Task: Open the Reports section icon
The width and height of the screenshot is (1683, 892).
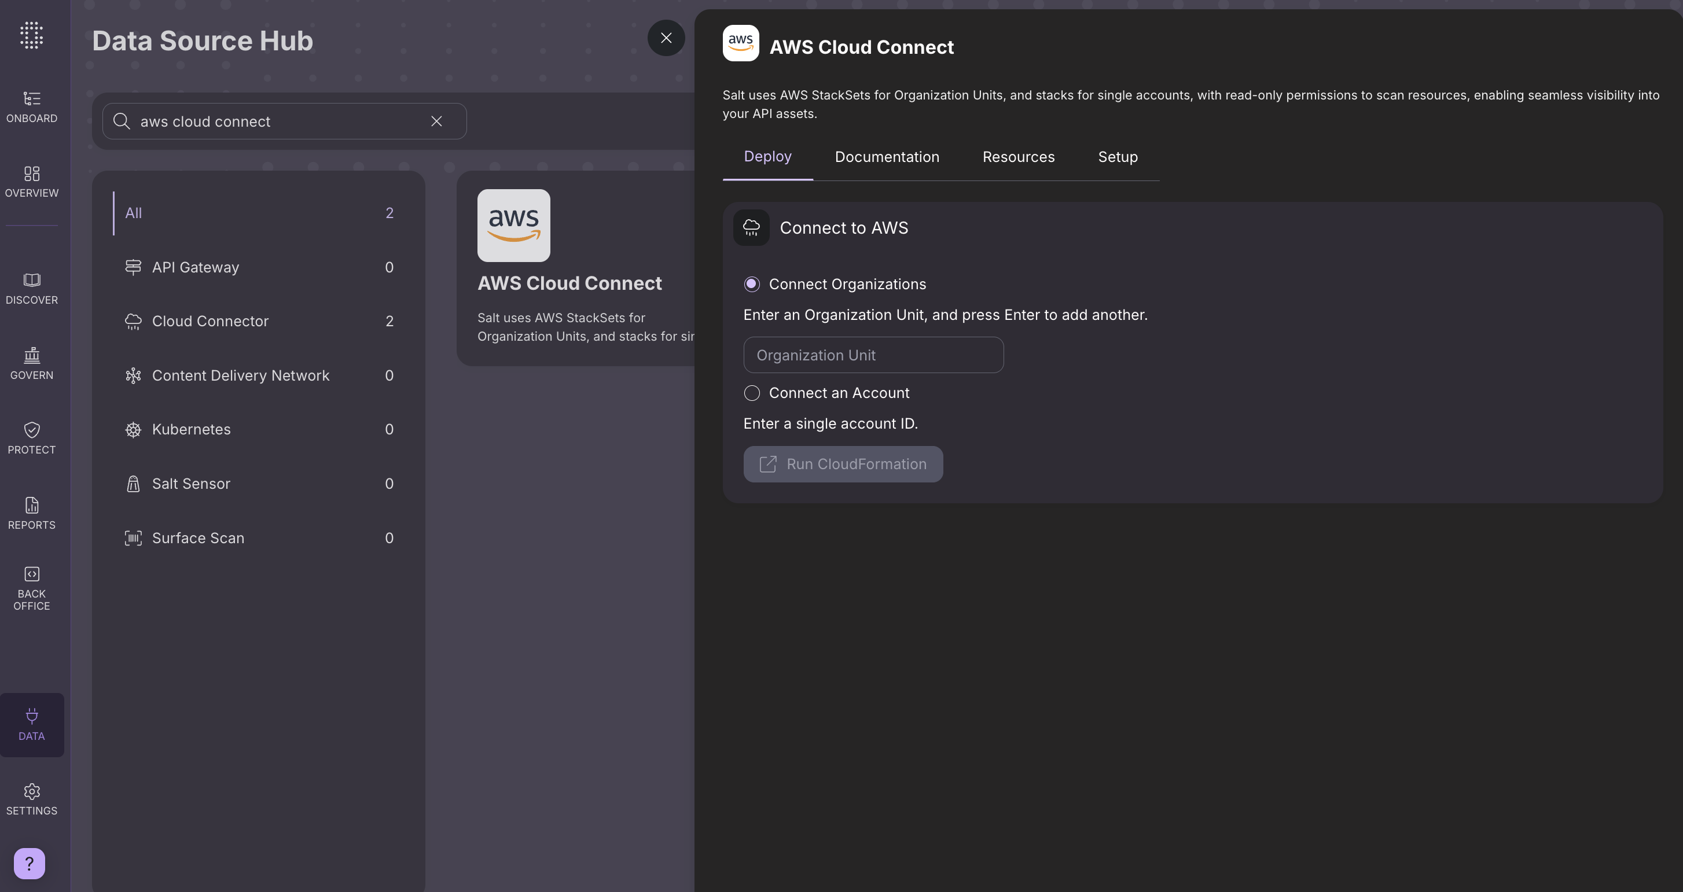Action: [x=31, y=506]
